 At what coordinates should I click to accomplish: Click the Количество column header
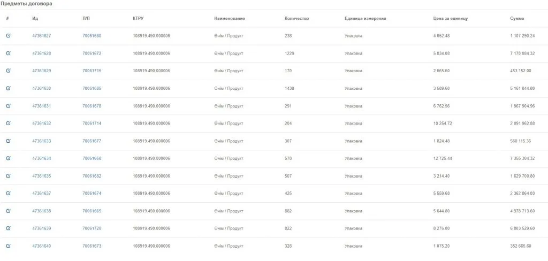[x=296, y=19]
